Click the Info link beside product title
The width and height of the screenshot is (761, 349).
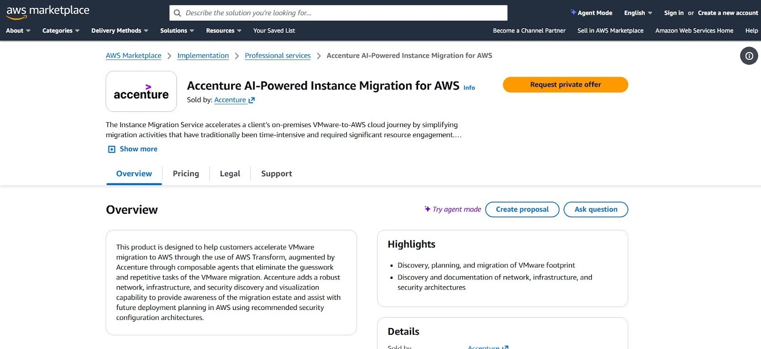tap(469, 88)
